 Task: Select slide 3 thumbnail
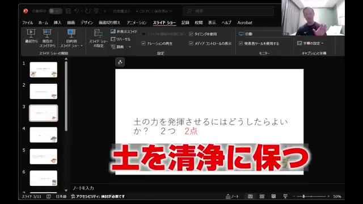(44, 113)
